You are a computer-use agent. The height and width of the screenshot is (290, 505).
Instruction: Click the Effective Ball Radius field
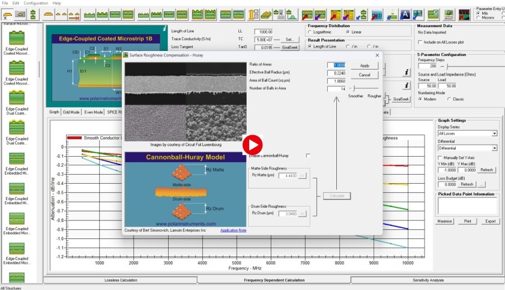coord(336,73)
